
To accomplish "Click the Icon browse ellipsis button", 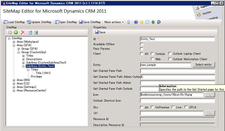I will pyautogui.click(x=210, y=95).
